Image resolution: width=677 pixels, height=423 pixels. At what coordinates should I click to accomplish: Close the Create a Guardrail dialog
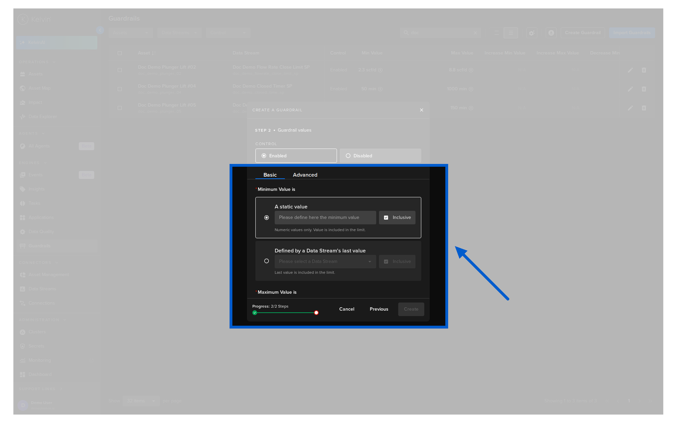pos(421,110)
